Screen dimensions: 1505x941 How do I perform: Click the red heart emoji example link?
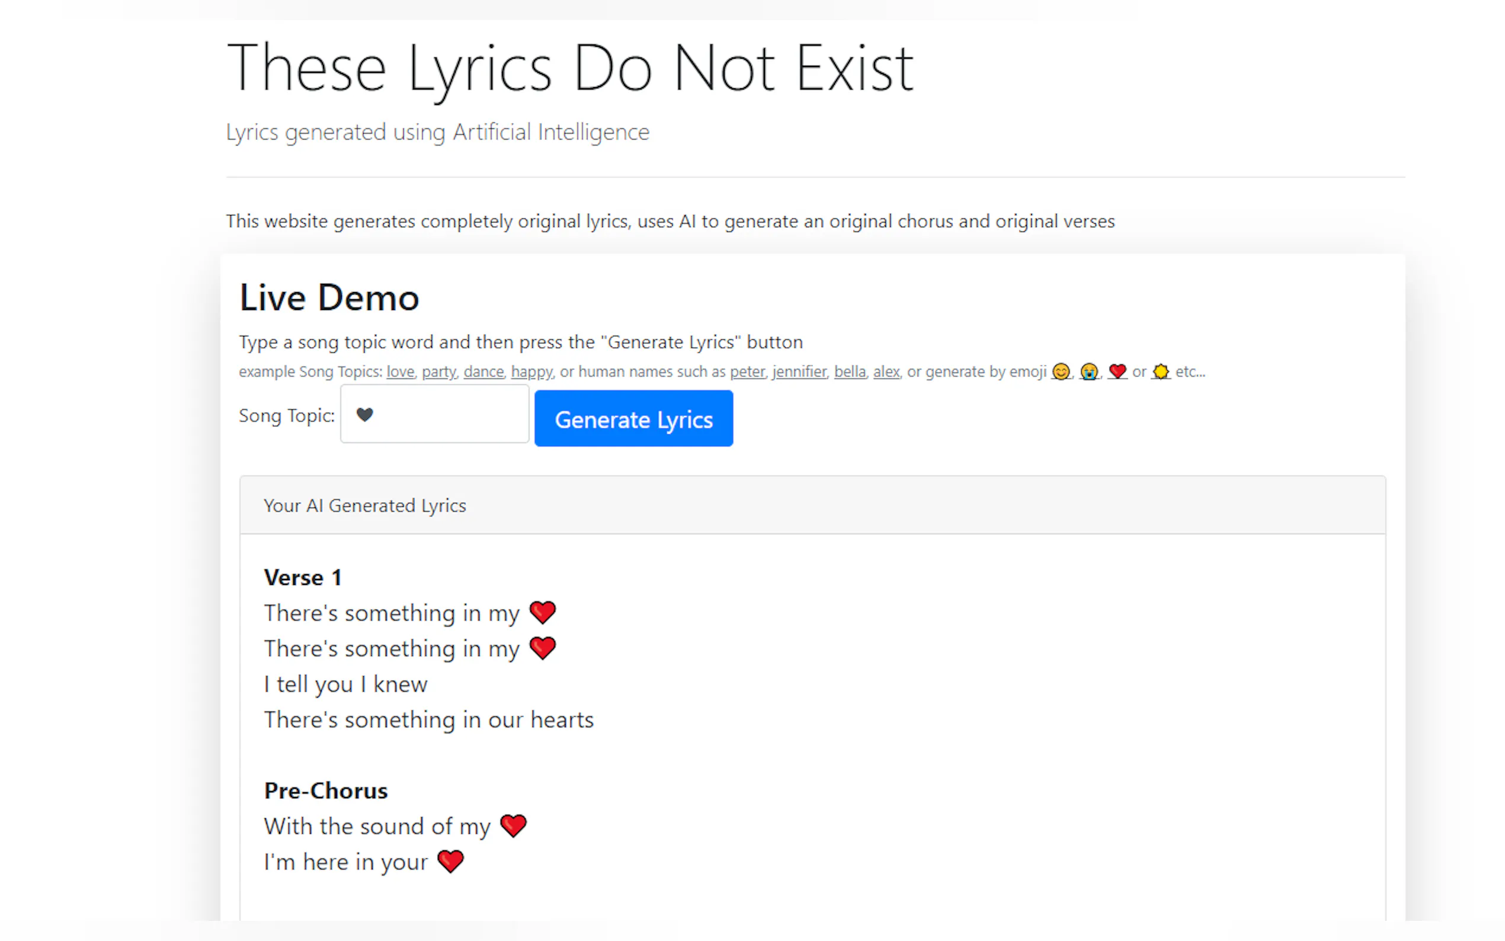pos(1117,372)
